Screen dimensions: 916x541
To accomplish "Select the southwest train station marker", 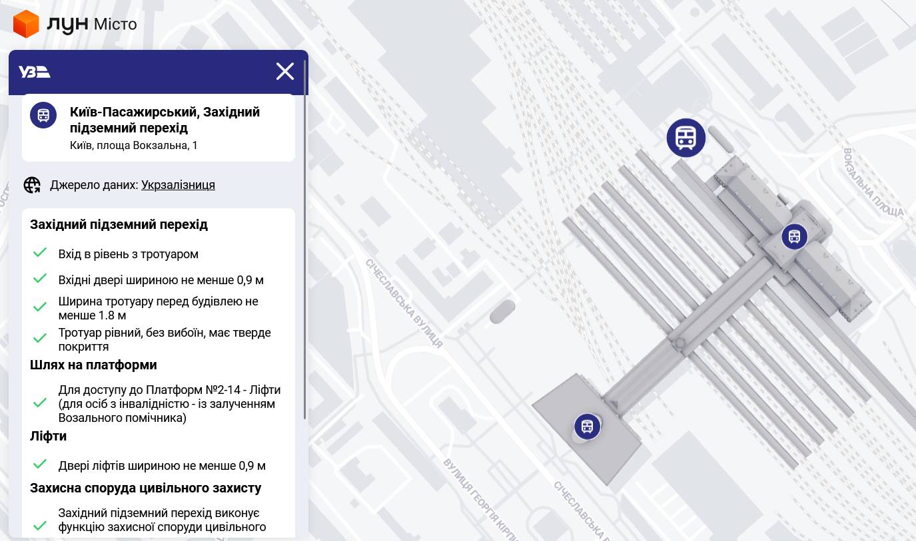I will 587,426.
